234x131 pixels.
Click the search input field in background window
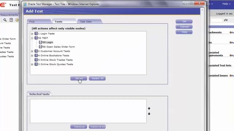(x=216, y=20)
